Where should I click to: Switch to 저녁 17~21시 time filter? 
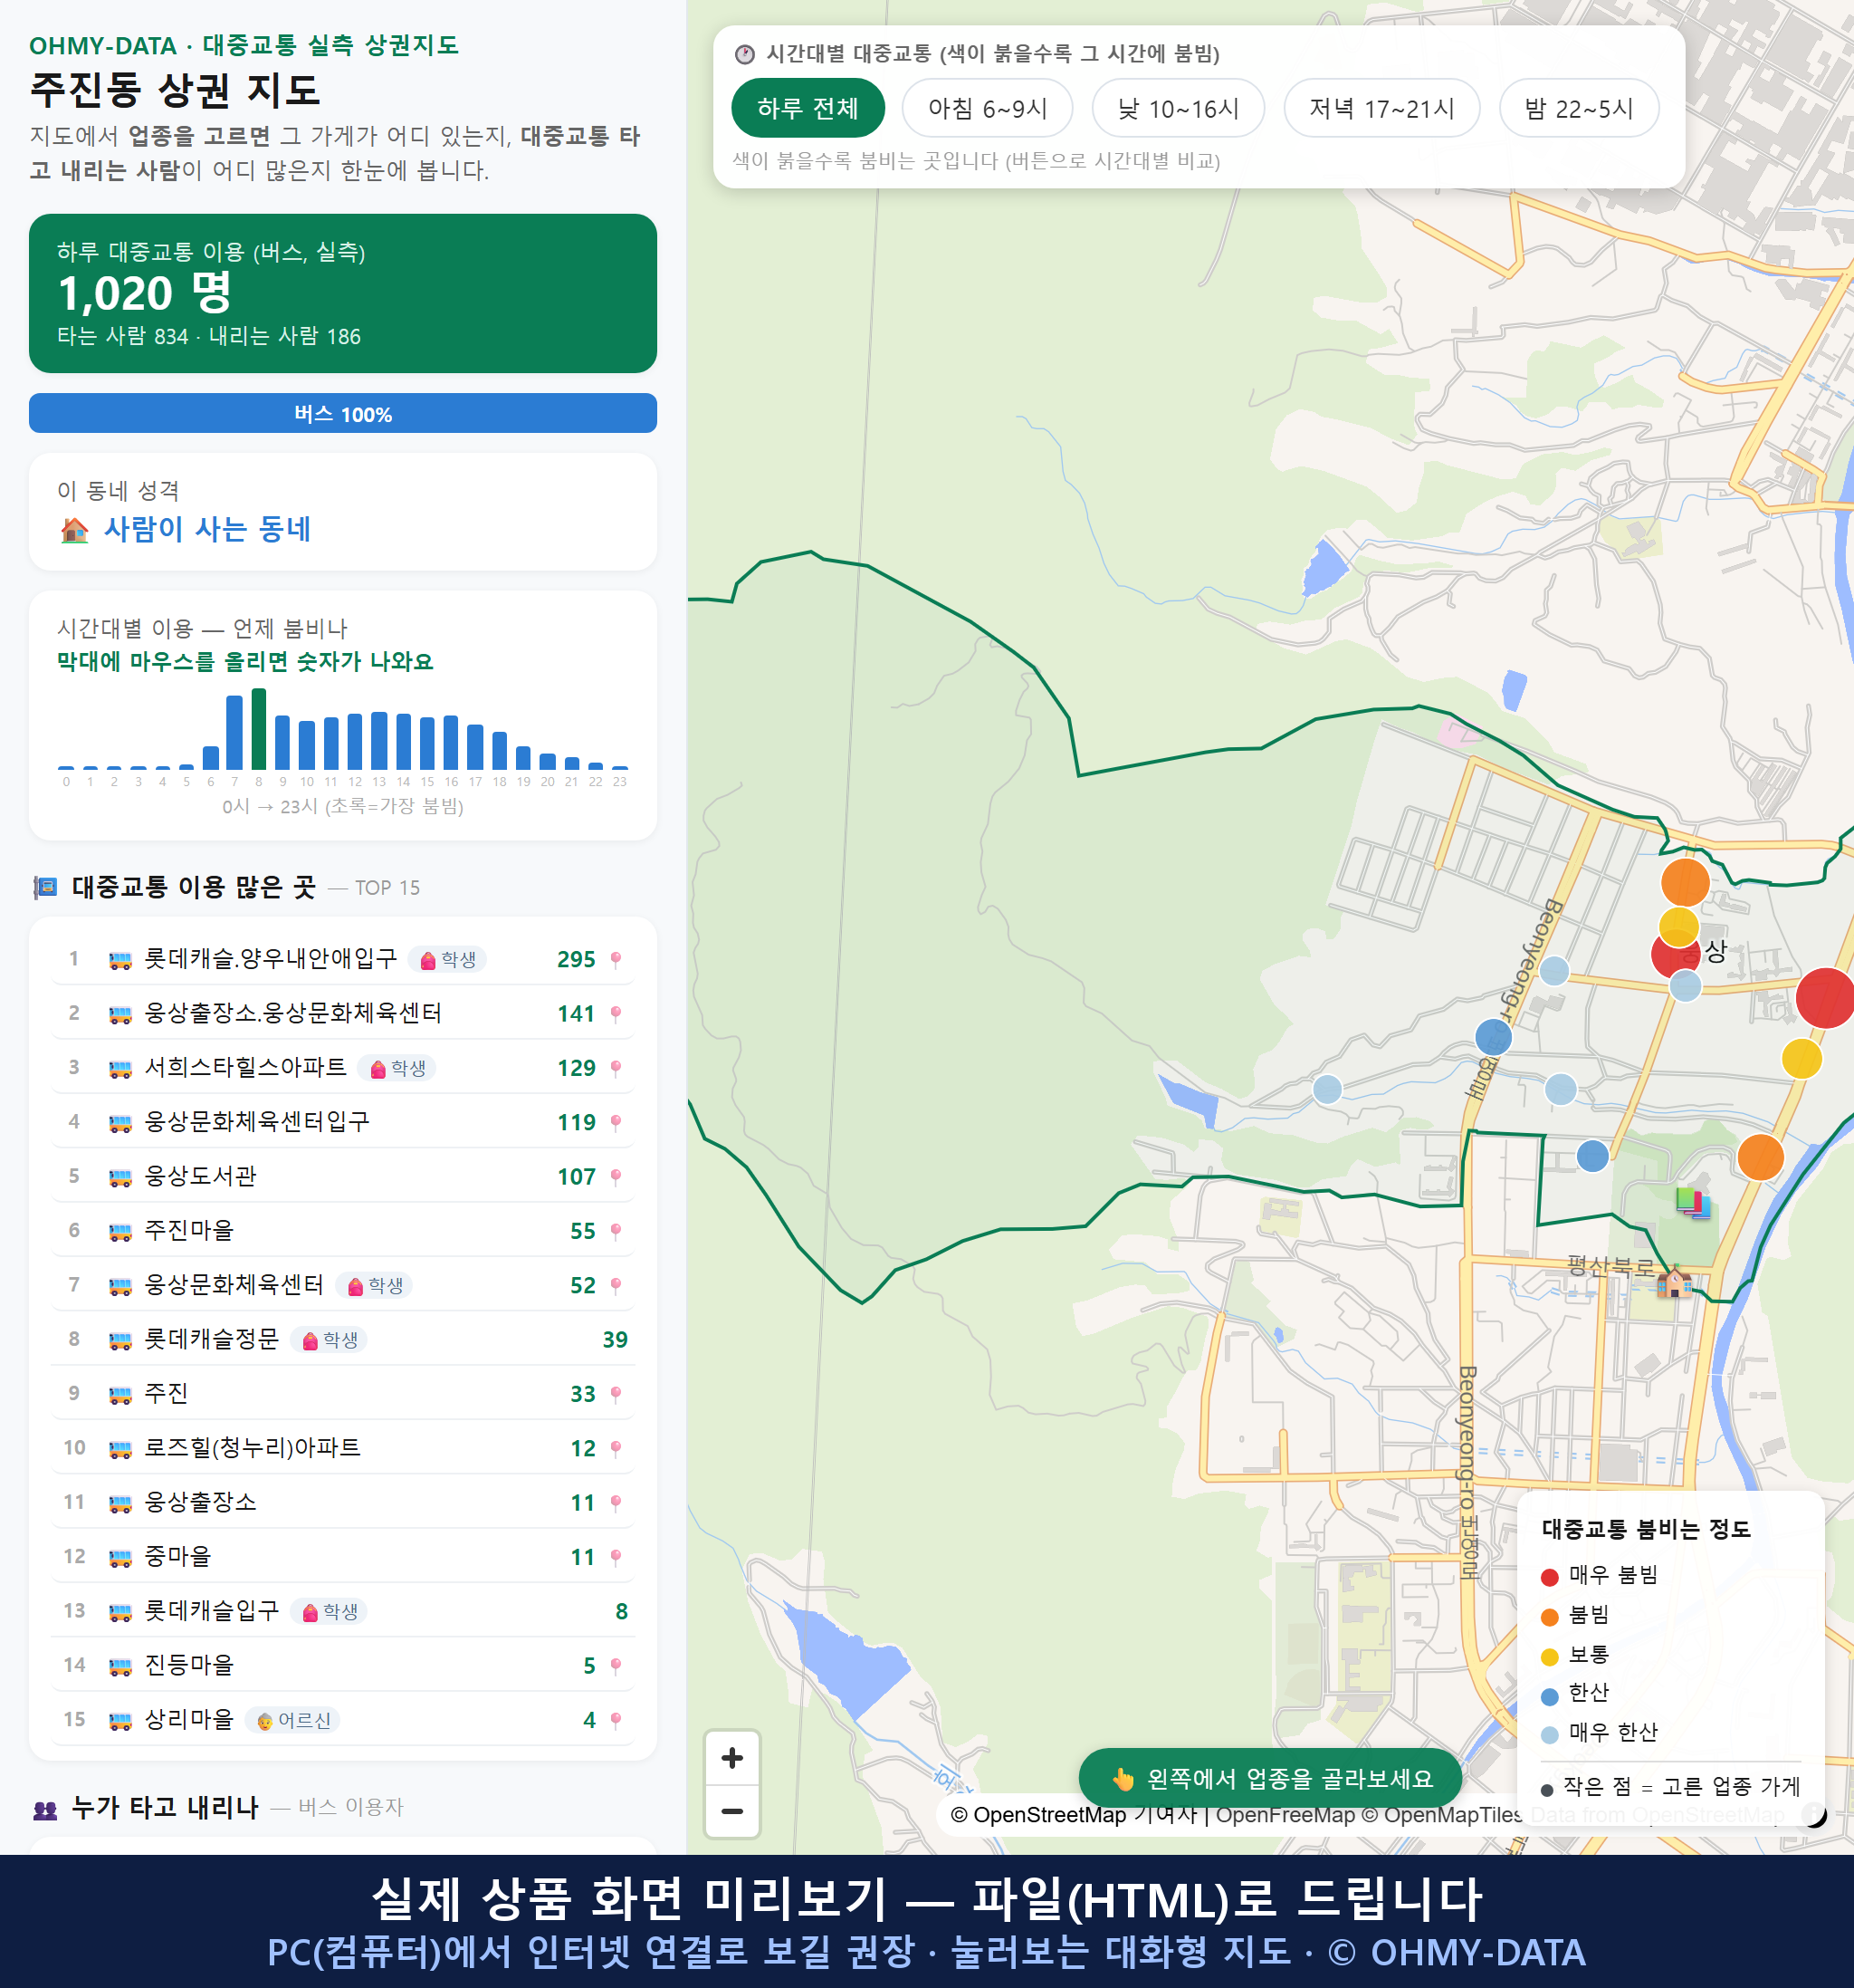(1381, 108)
